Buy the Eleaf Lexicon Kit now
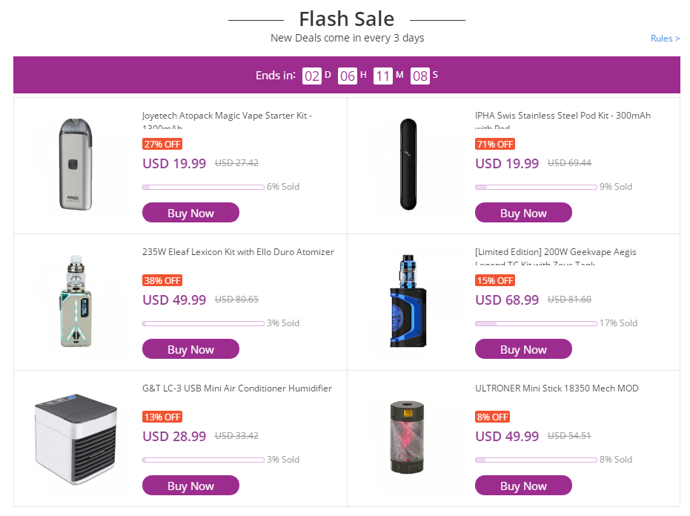 [190, 349]
